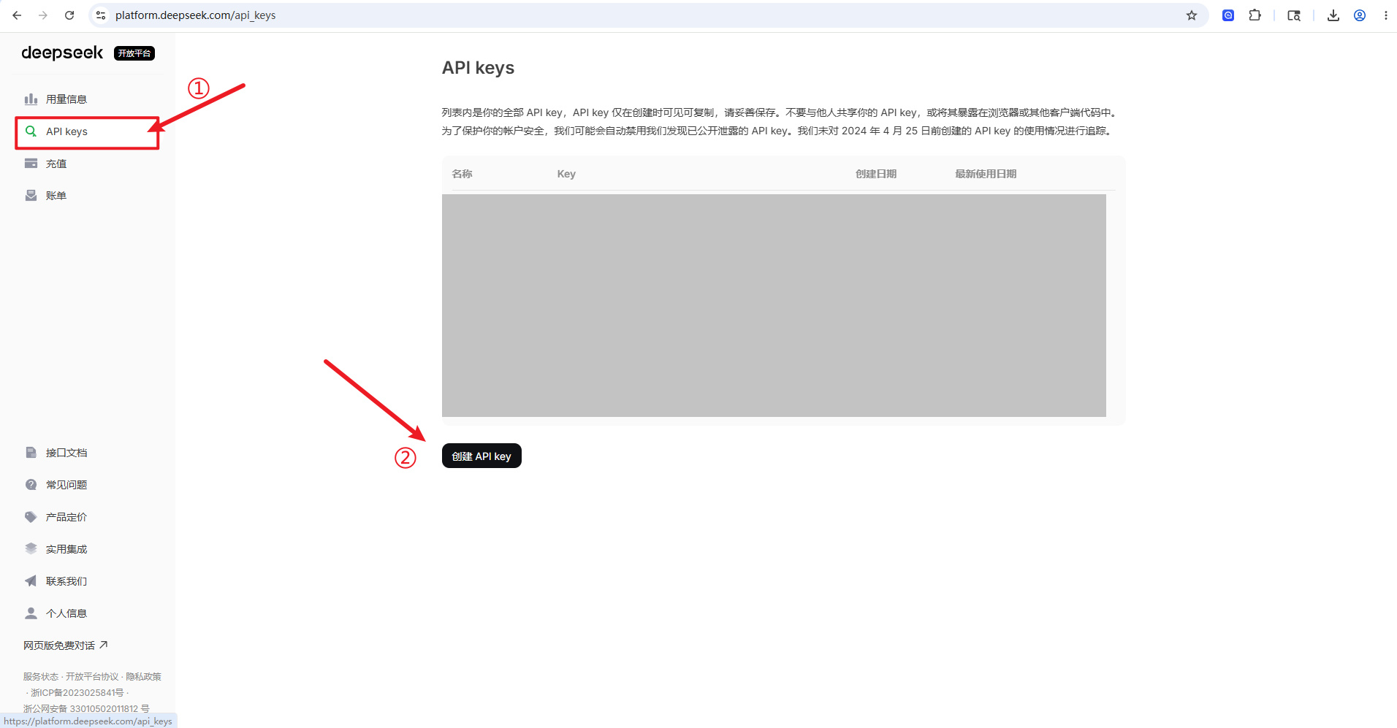Viewport: 1397px width, 728px height.
Task: Open the browser profile avatar icon
Action: tap(1360, 15)
